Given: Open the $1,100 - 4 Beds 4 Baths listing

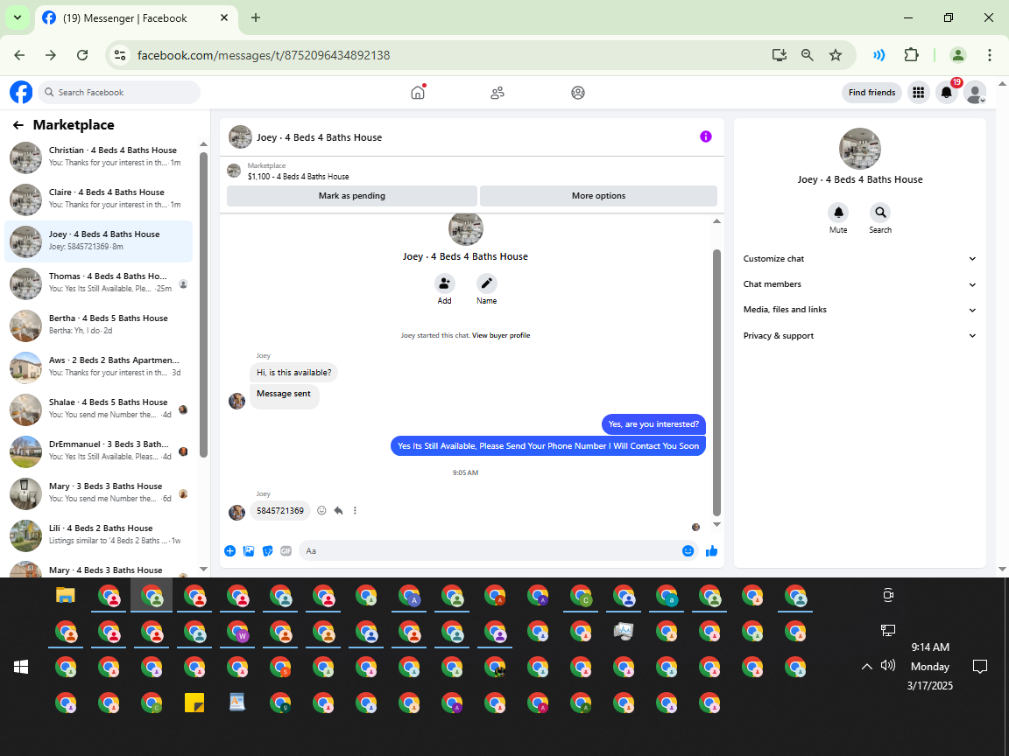Looking at the screenshot, I should point(298,176).
